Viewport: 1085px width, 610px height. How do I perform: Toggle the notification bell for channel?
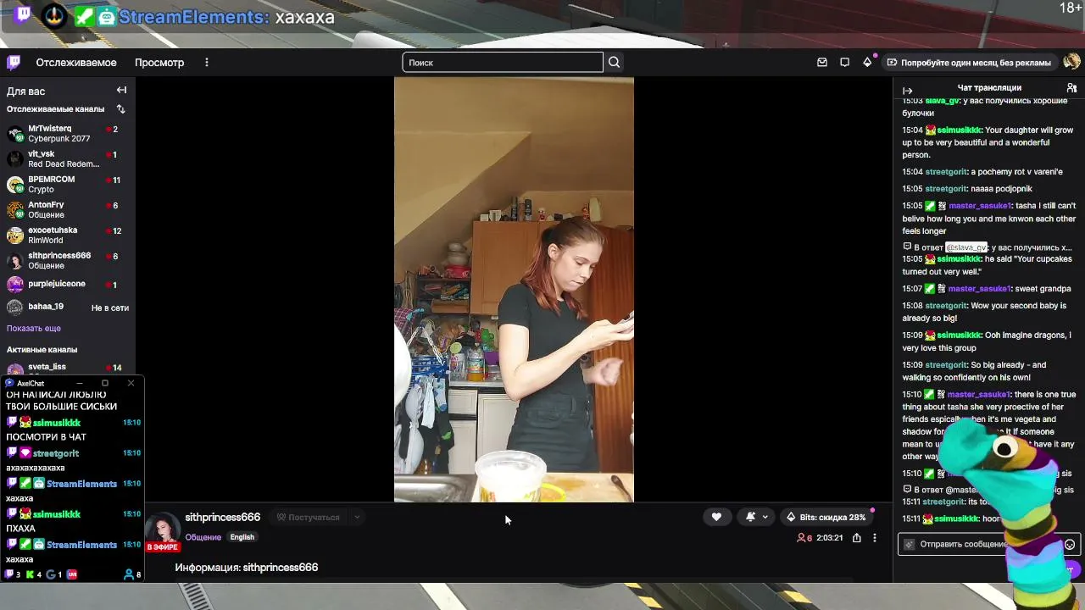pos(750,517)
